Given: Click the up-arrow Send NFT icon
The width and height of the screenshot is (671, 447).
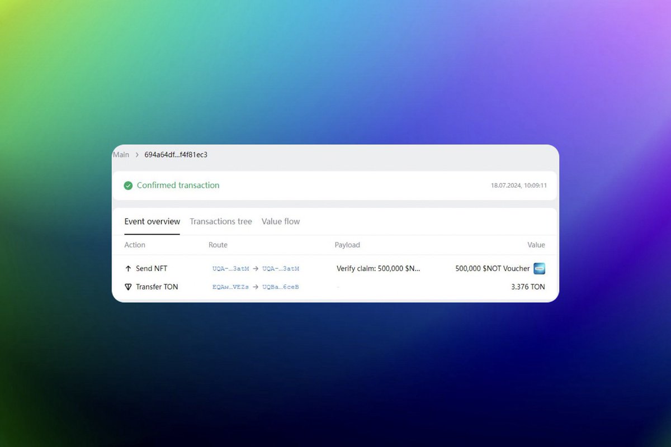Looking at the screenshot, I should click(128, 269).
